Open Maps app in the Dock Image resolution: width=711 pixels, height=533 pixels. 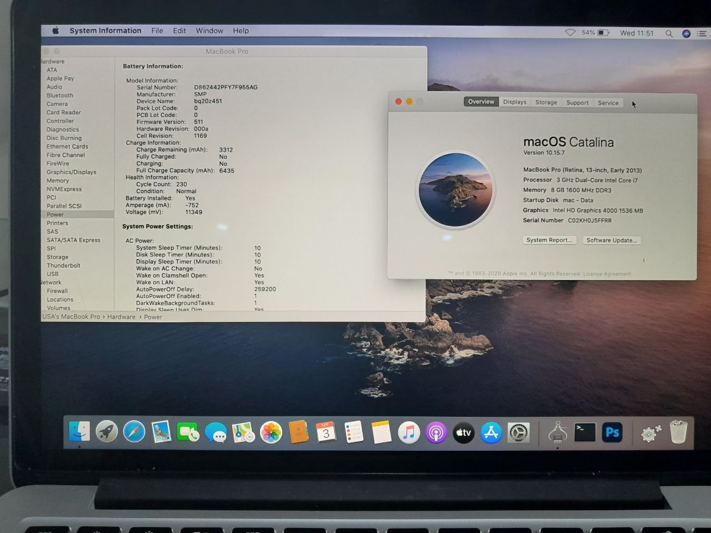243,432
